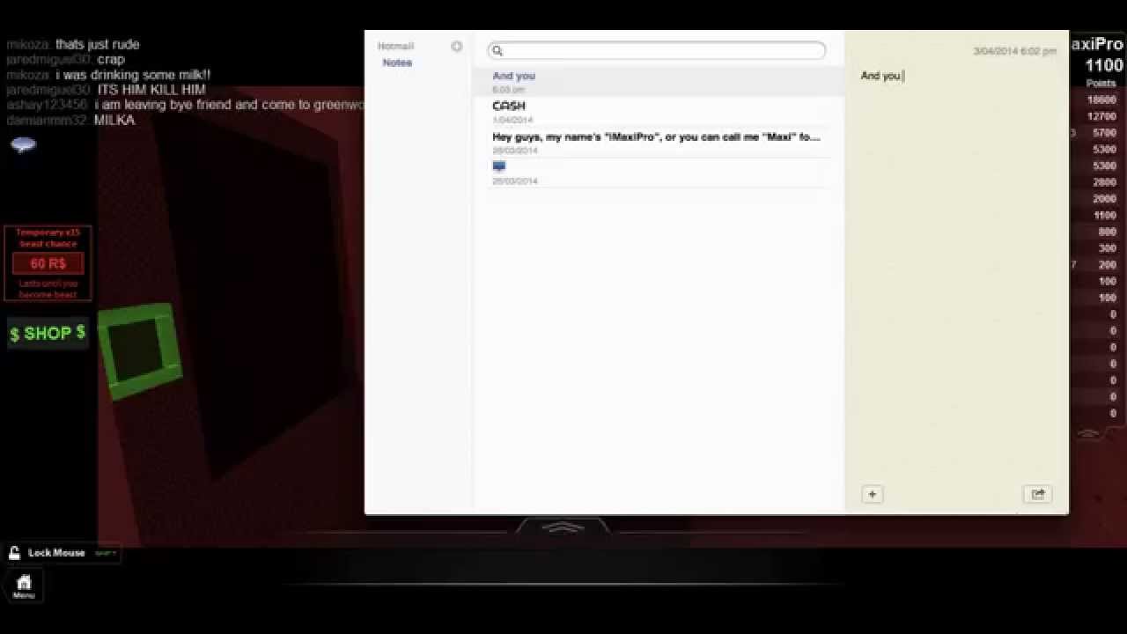
Task: Click the chat message 'ITS HIM KILL HIM'
Action: [151, 90]
